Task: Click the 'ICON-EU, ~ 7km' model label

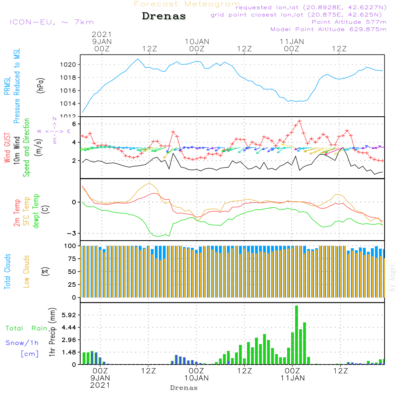Action: (x=52, y=22)
